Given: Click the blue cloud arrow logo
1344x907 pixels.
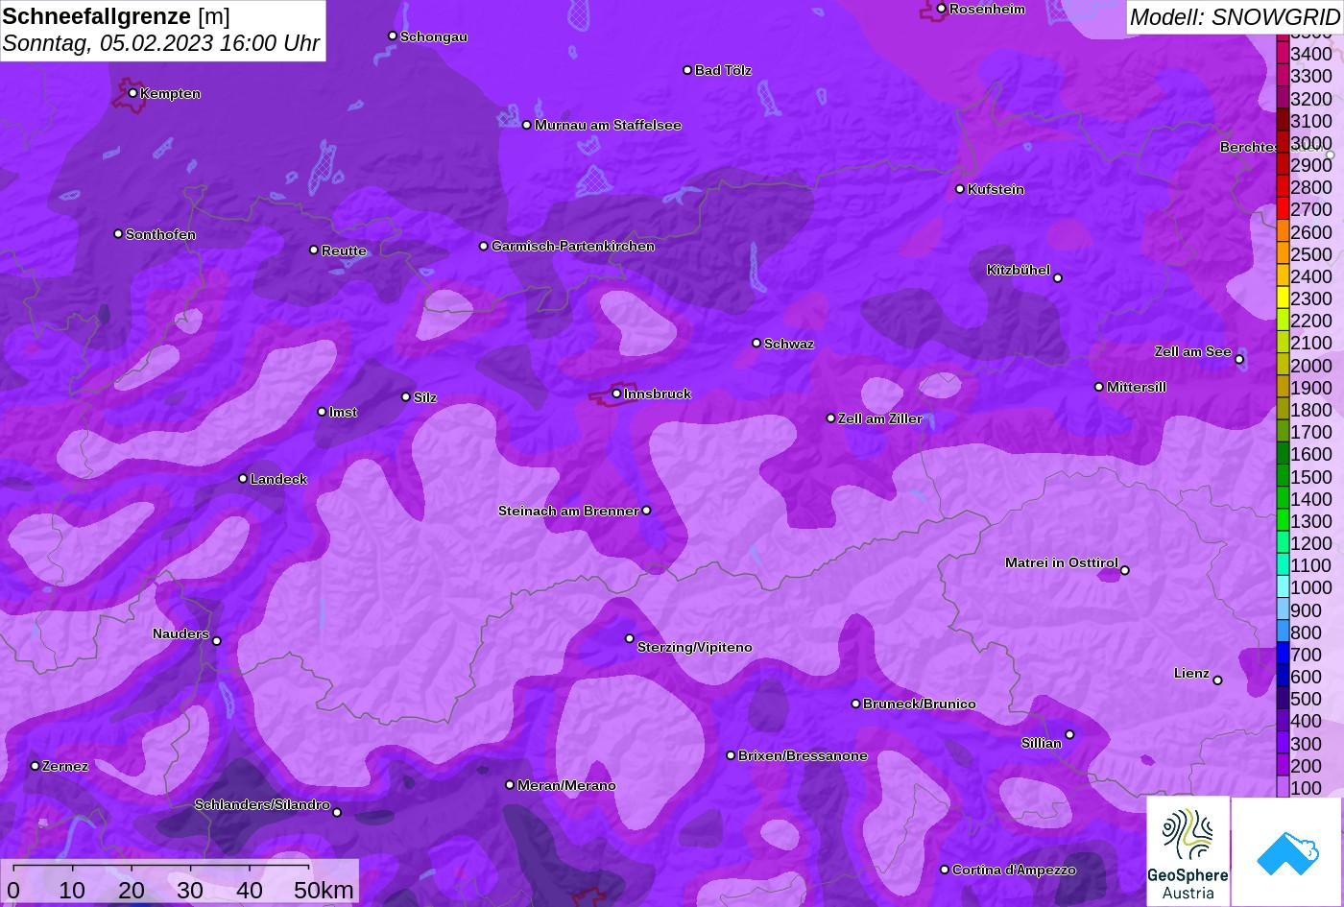Looking at the screenshot, I should click(x=1286, y=851).
